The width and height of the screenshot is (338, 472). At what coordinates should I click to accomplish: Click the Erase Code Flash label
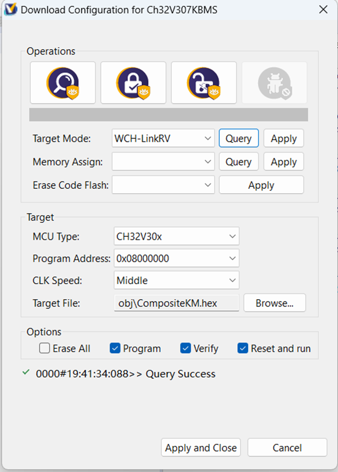71,185
